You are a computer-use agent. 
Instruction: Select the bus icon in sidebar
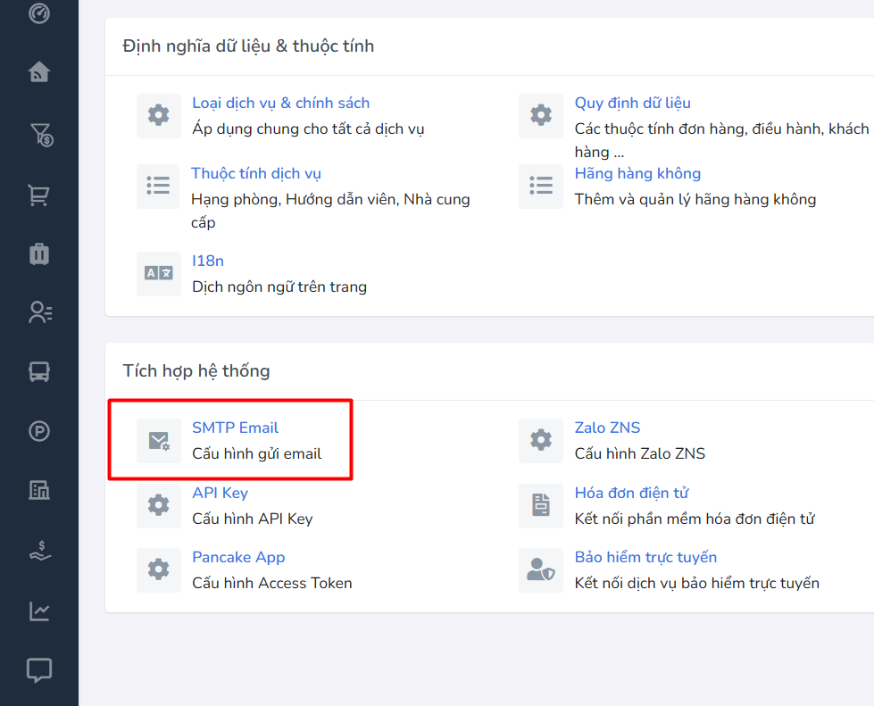click(39, 371)
